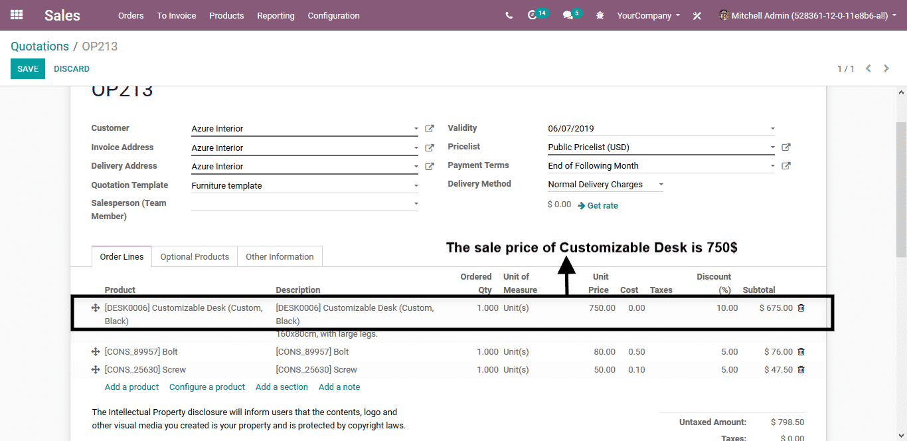Open the conversations chat icon with 5 badge
The image size is (907, 441).
click(x=568, y=15)
